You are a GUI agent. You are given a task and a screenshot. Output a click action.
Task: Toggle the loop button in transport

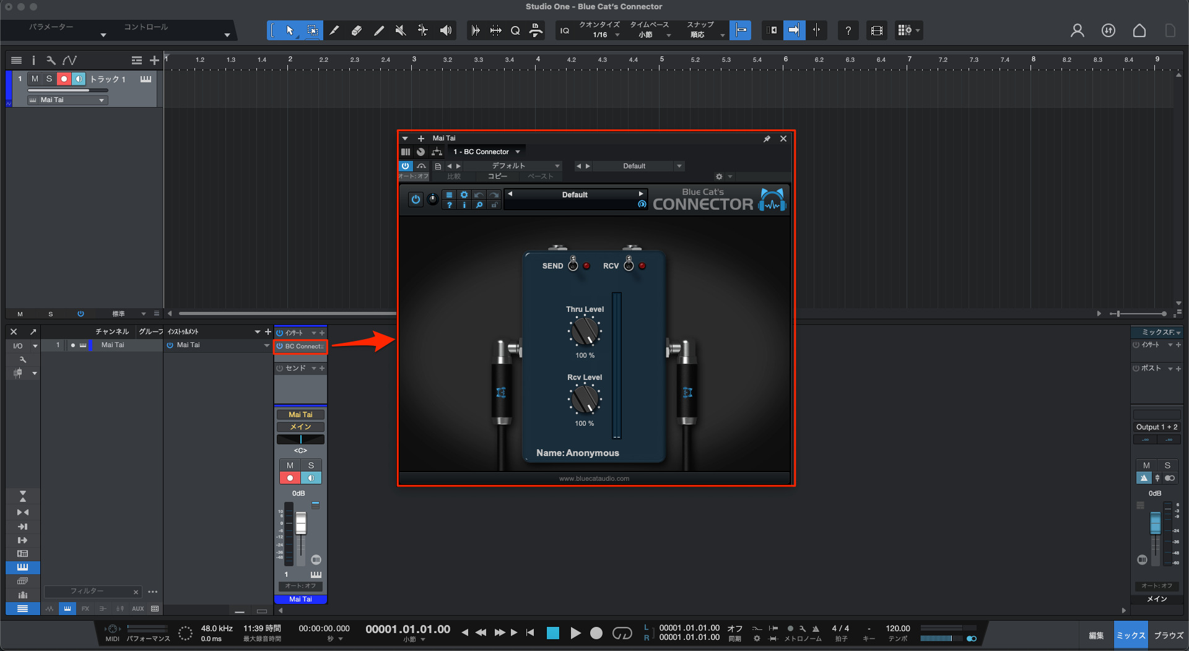[x=622, y=632]
